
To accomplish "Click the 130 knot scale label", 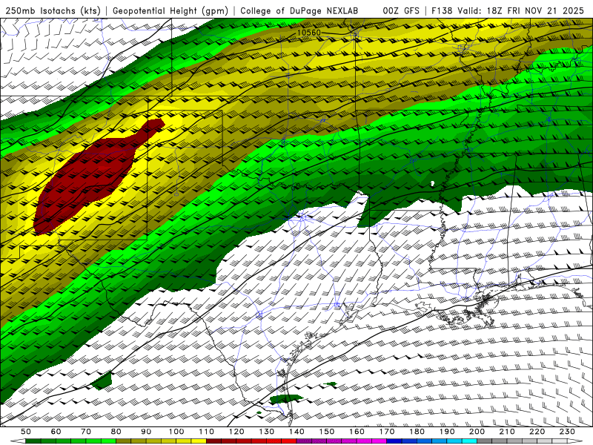I will (267, 432).
